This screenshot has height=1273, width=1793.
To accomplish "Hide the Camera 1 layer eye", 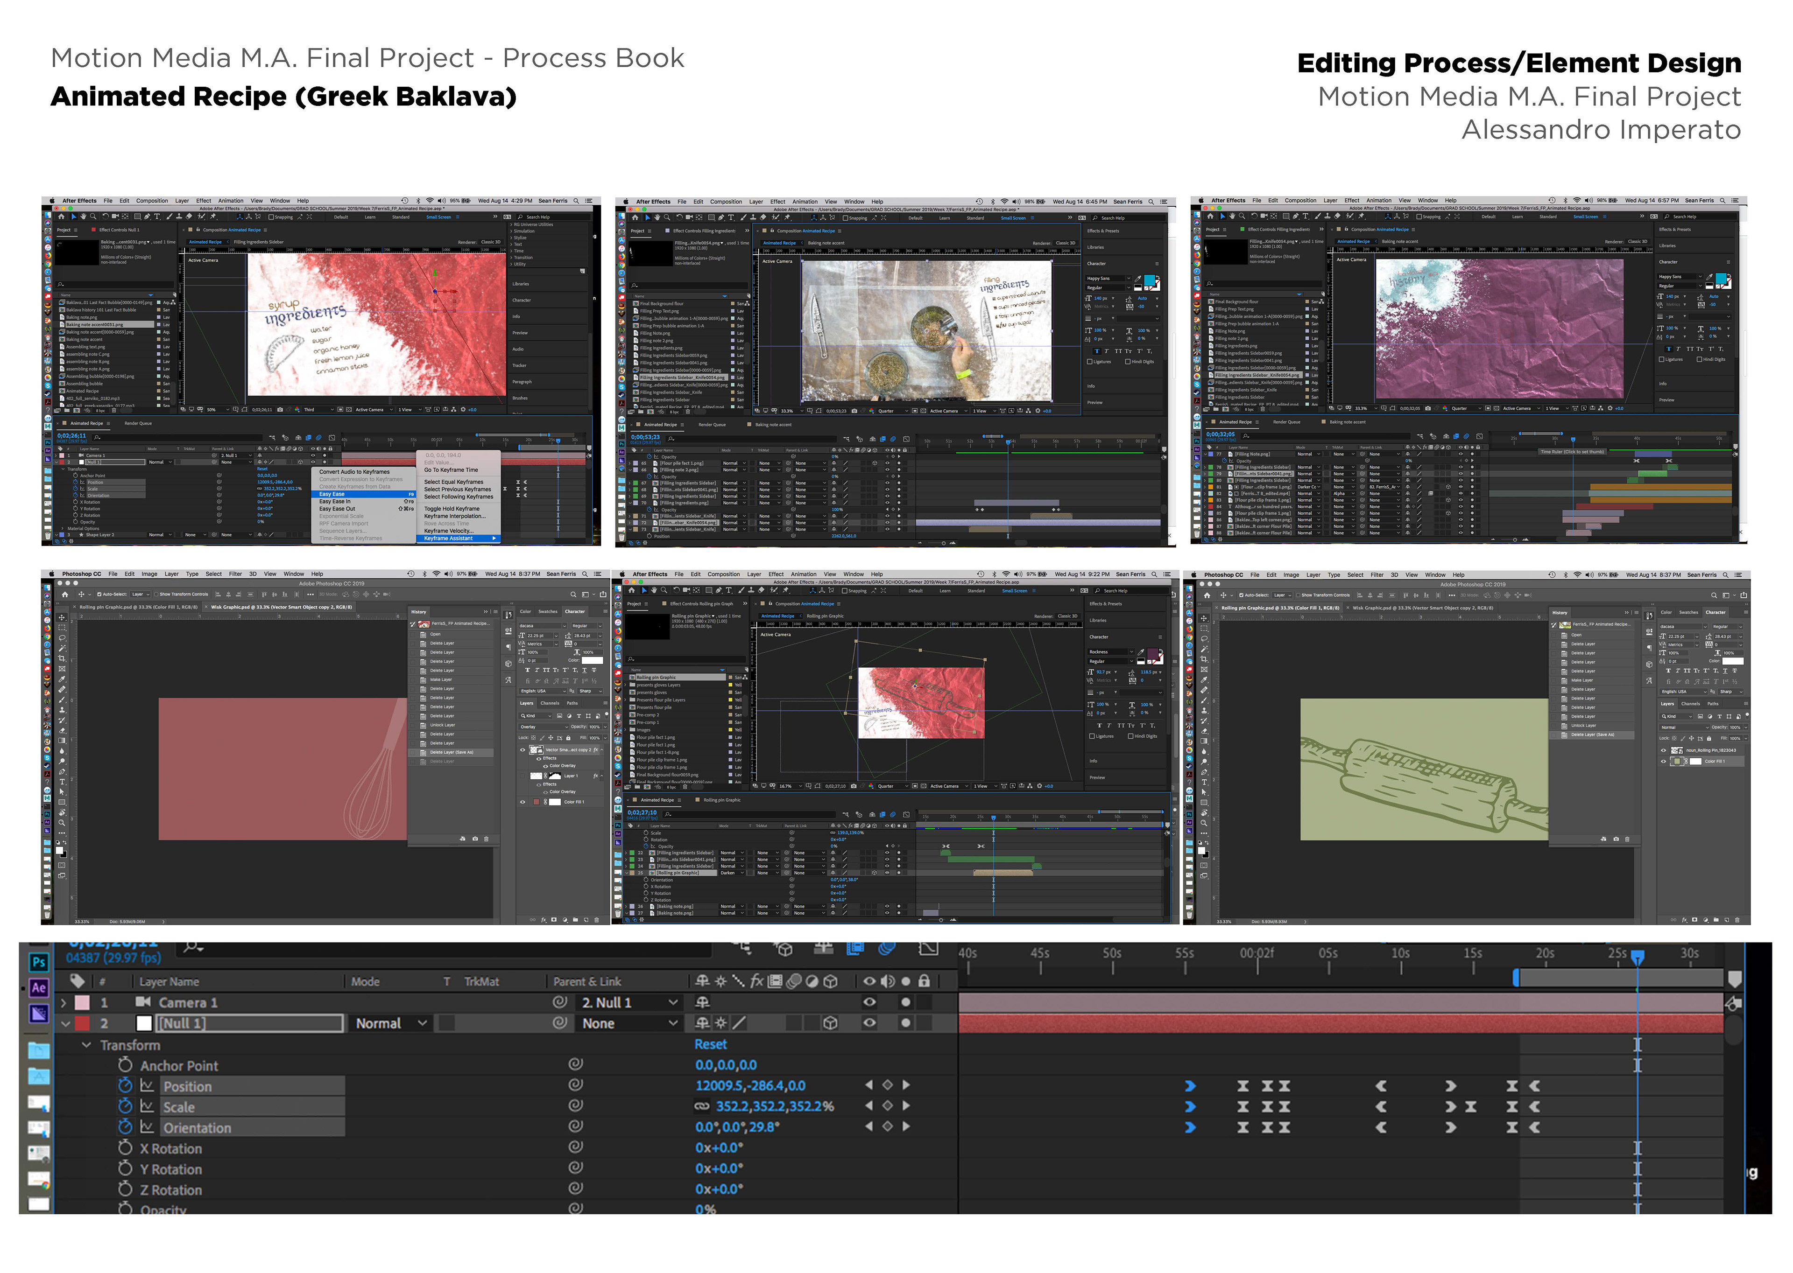I will (x=869, y=1002).
